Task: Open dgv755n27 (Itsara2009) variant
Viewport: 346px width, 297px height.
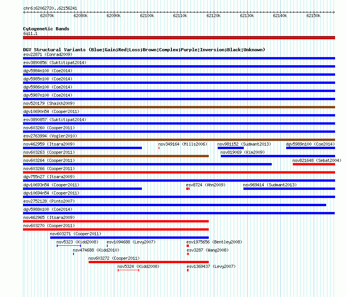Action: (x=49, y=177)
